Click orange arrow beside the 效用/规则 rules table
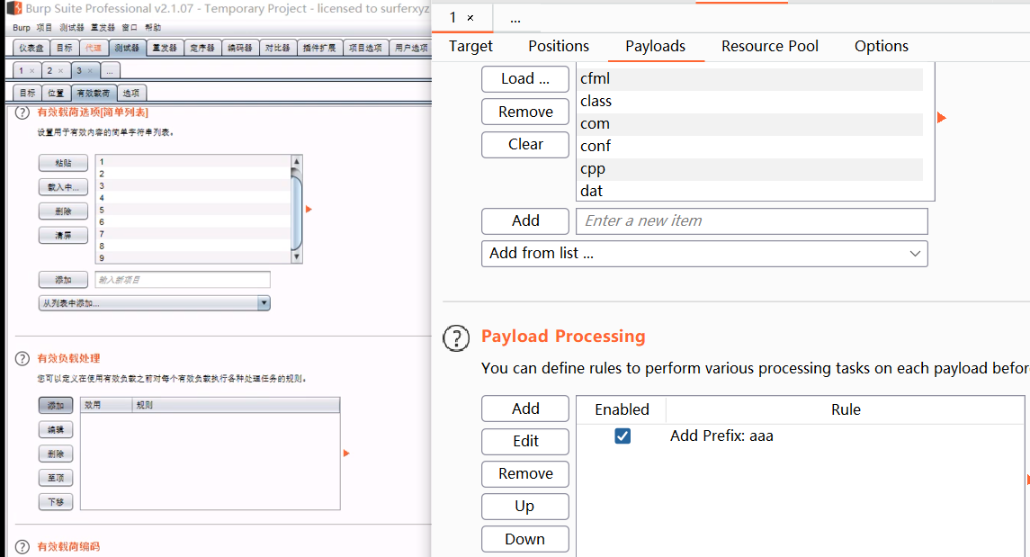The height and width of the screenshot is (557, 1030). coord(346,454)
